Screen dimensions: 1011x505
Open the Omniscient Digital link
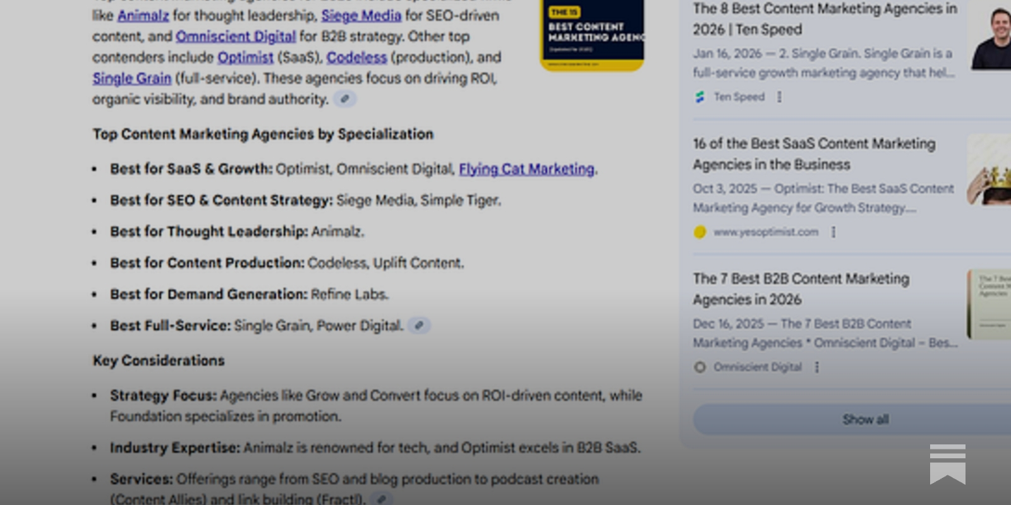pos(236,36)
